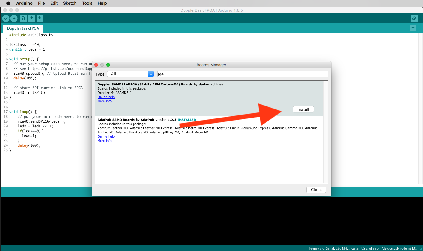Open More info link for Doppler boards

[x=104, y=101]
